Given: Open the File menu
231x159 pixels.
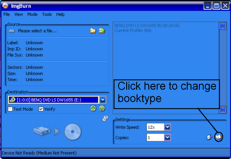Looking at the screenshot, I should coord(6,14).
